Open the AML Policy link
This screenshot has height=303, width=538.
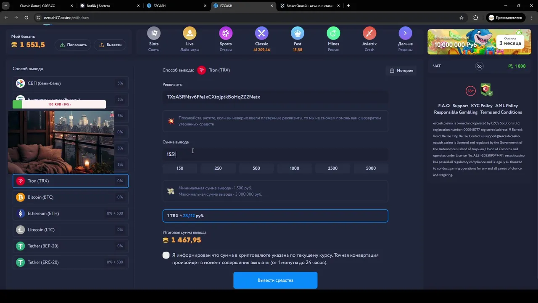pyautogui.click(x=506, y=106)
